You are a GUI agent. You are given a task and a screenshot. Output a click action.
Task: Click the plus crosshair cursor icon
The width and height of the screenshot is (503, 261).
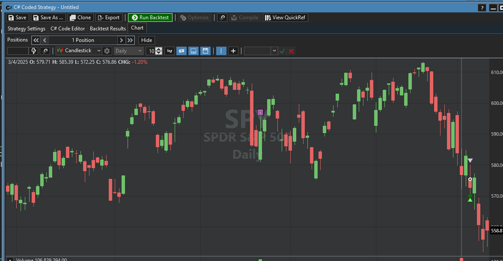coord(233,51)
